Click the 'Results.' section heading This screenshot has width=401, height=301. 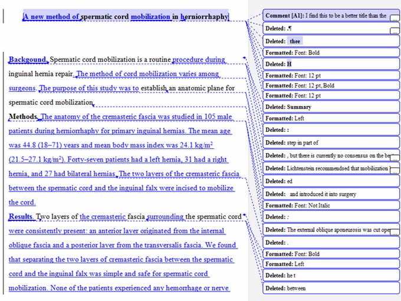[21, 216]
